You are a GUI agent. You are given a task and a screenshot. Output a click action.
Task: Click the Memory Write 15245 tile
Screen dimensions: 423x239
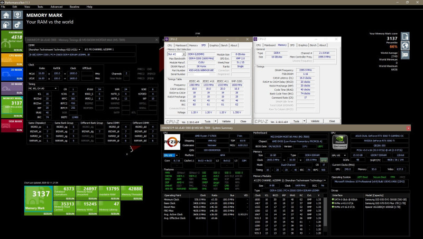[x=87, y=208]
